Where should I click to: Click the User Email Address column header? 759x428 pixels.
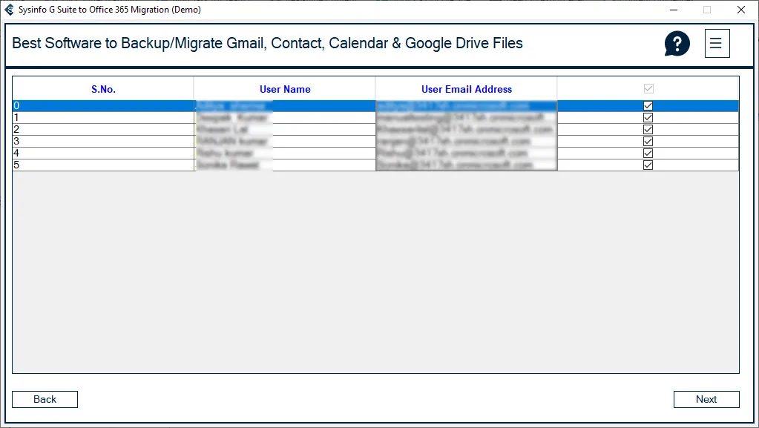pos(466,88)
